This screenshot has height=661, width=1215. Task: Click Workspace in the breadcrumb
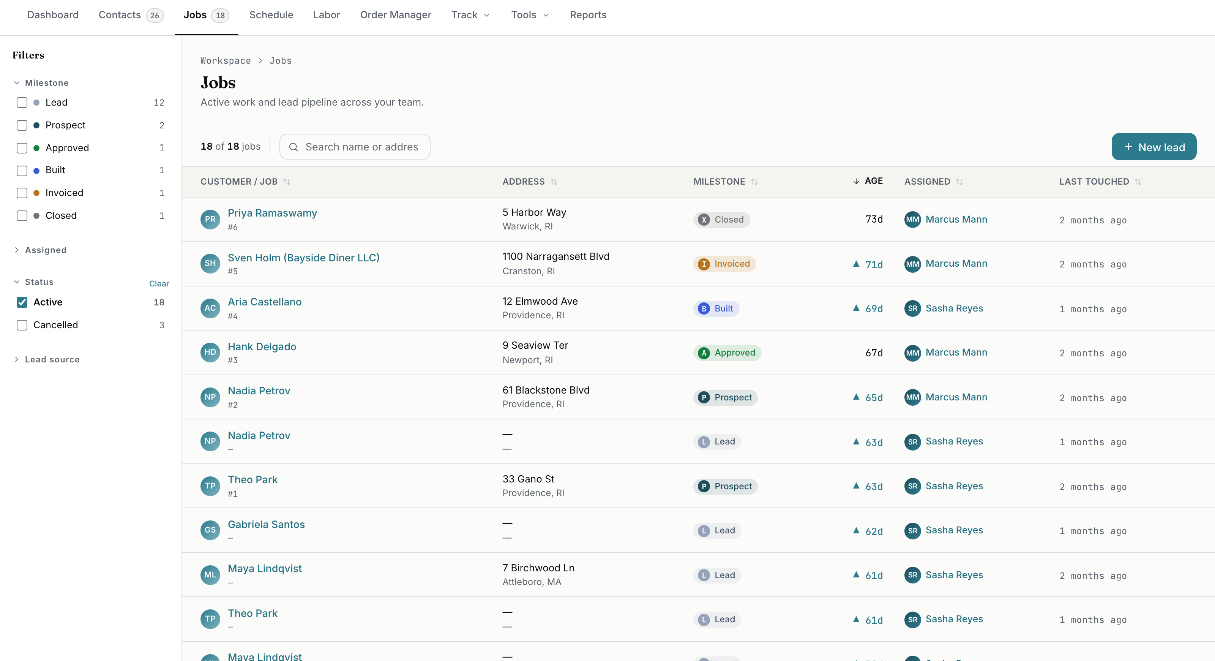[226, 61]
